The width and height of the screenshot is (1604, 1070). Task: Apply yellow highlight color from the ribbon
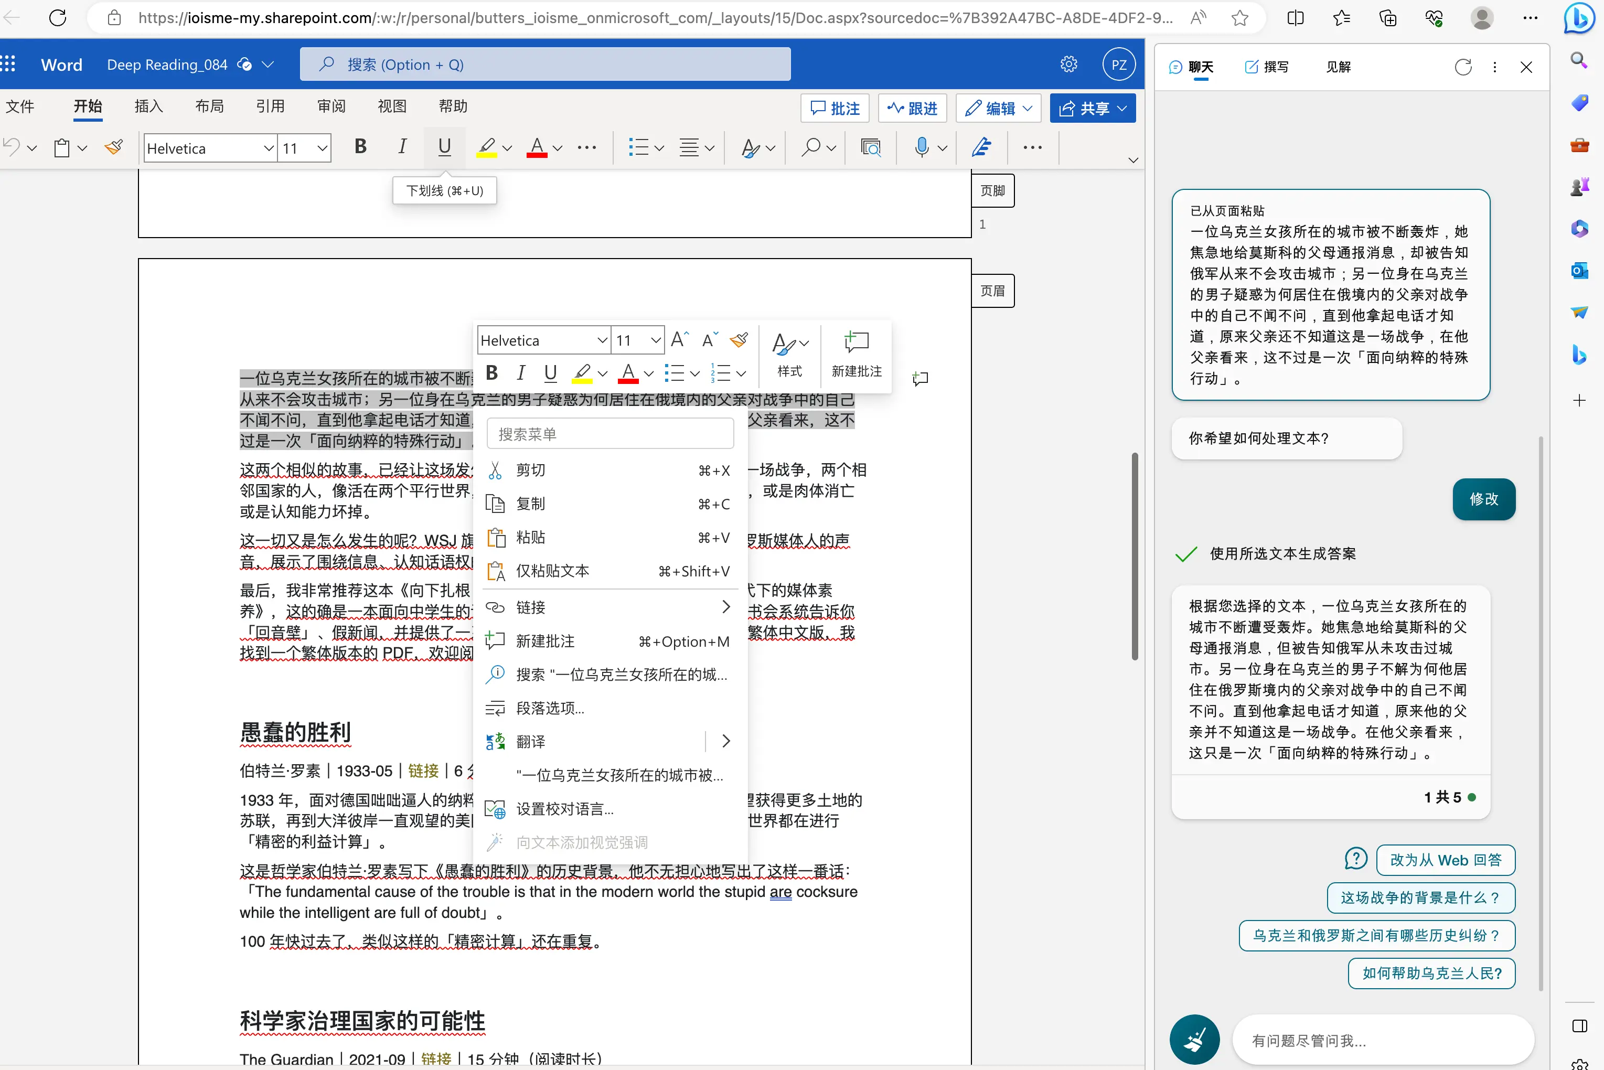pyautogui.click(x=486, y=147)
